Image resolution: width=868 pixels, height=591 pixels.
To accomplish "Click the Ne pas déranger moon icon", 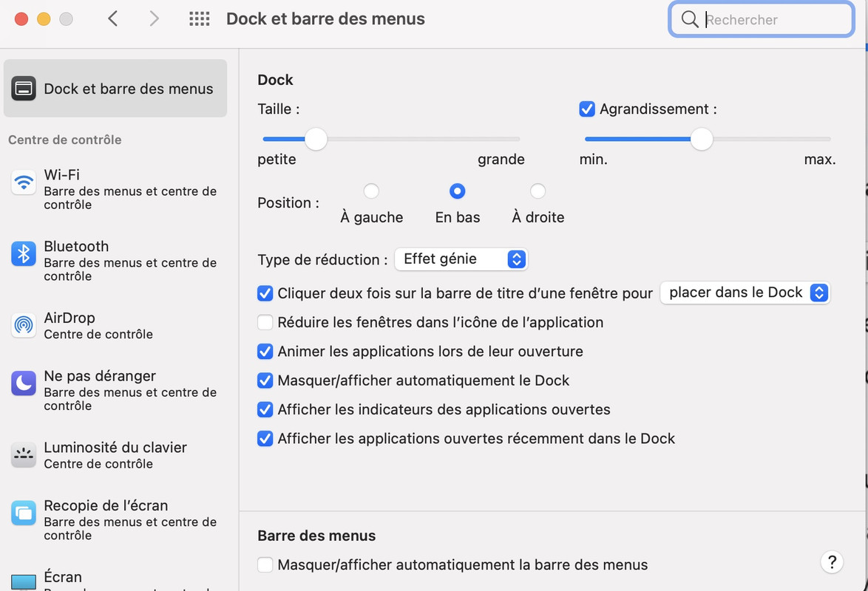I will tap(24, 383).
